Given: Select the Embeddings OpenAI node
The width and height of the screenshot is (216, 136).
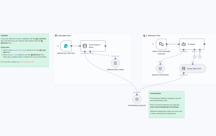Looking at the screenshot, I should pos(137,99).
